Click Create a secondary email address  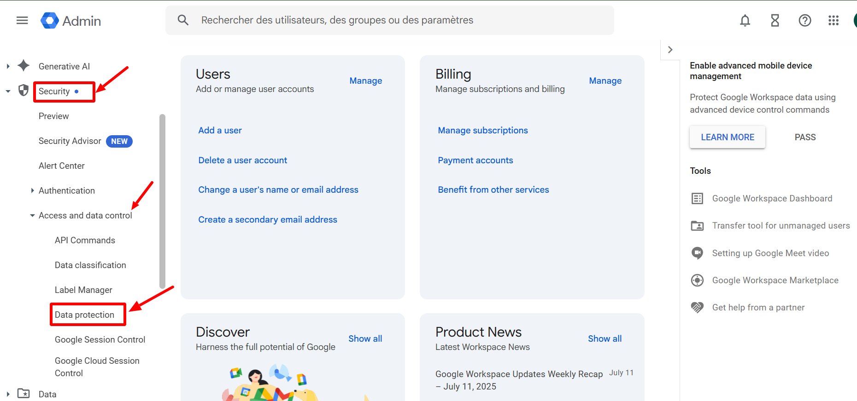coord(268,219)
